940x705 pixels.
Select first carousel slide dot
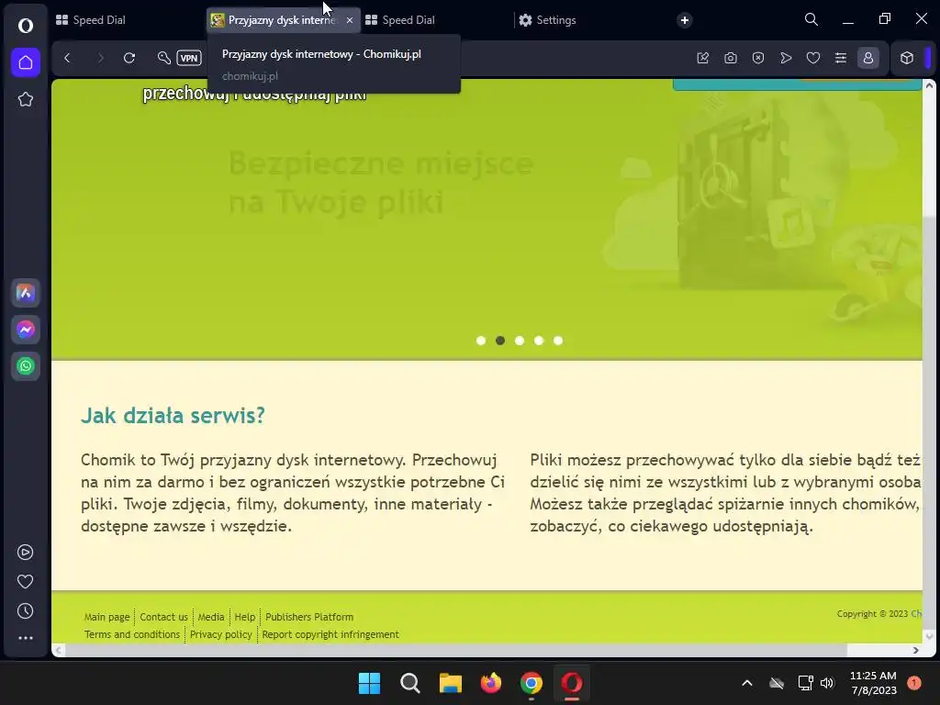(481, 341)
